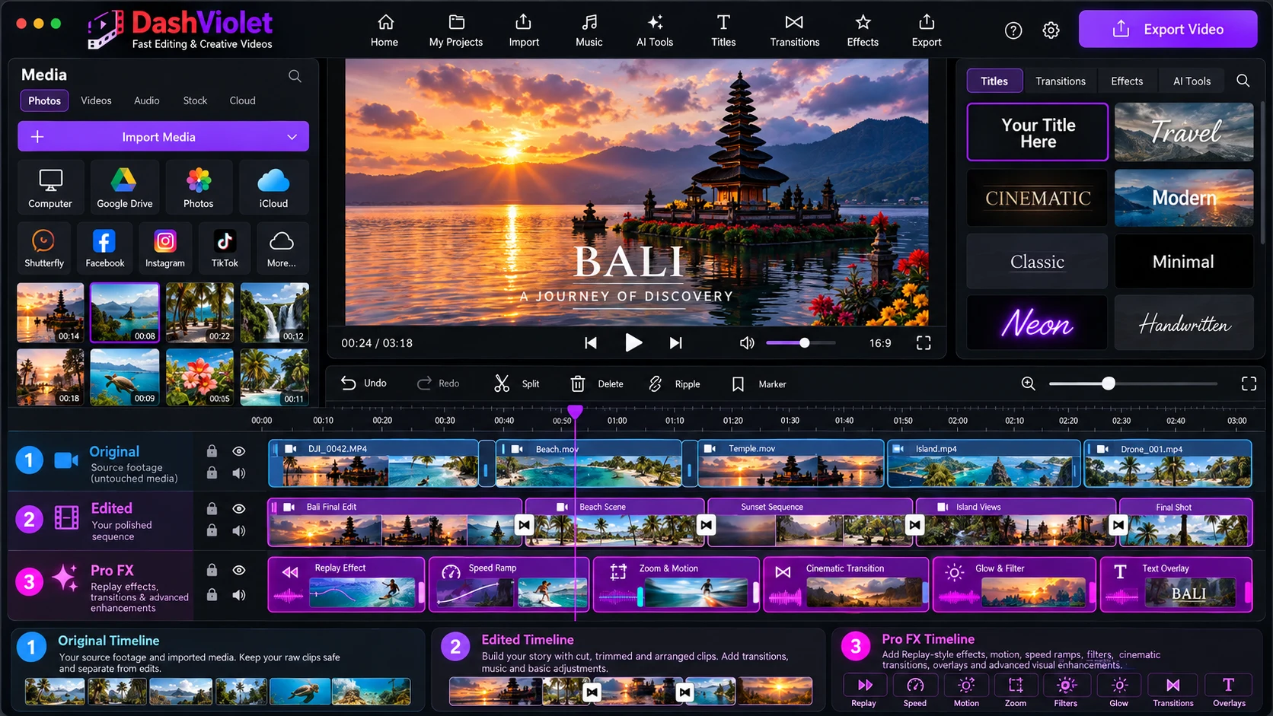Image resolution: width=1273 pixels, height=716 pixels.
Task: Mute the Edited track audio
Action: 238,530
